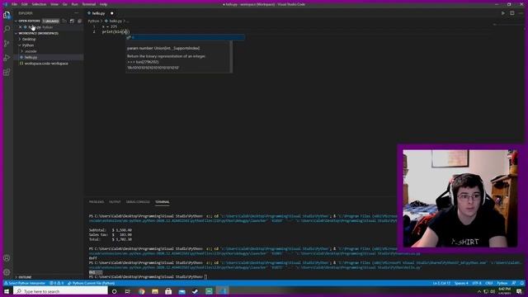Image resolution: width=528 pixels, height=297 pixels.
Task: Switch to the Problems panel tab
Action: pyautogui.click(x=97, y=202)
